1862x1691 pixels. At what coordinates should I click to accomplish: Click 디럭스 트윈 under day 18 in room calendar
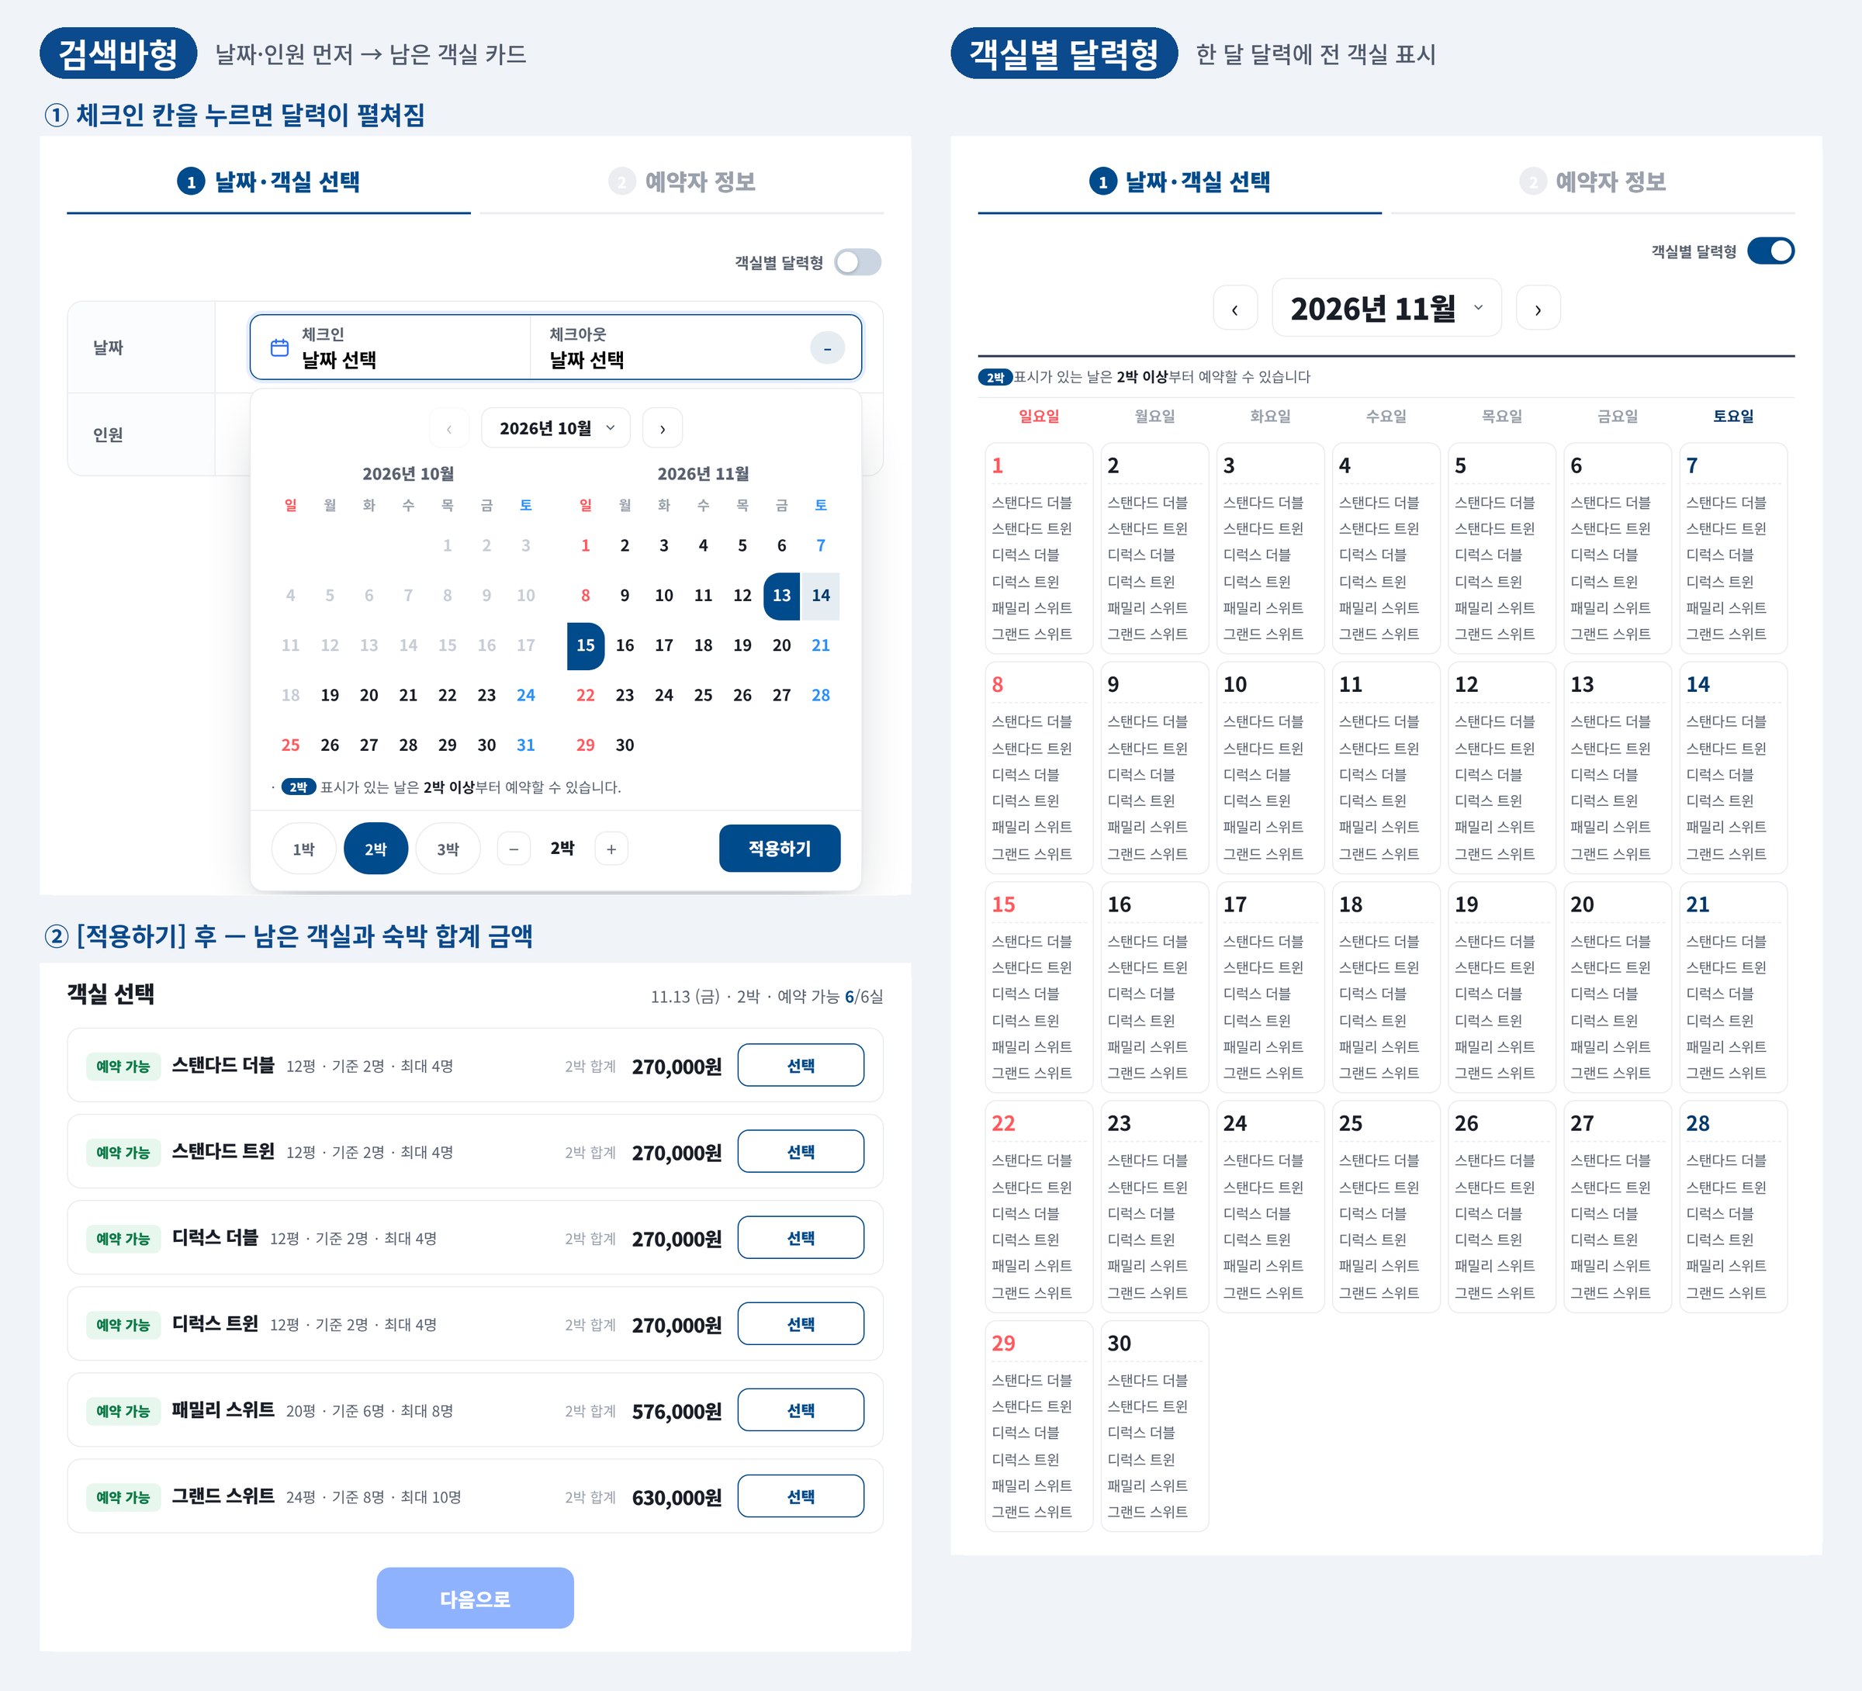tap(1372, 1021)
